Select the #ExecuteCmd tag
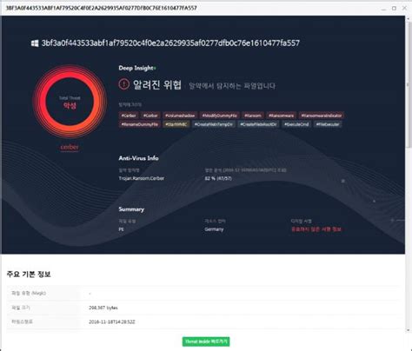 pyautogui.click(x=296, y=124)
